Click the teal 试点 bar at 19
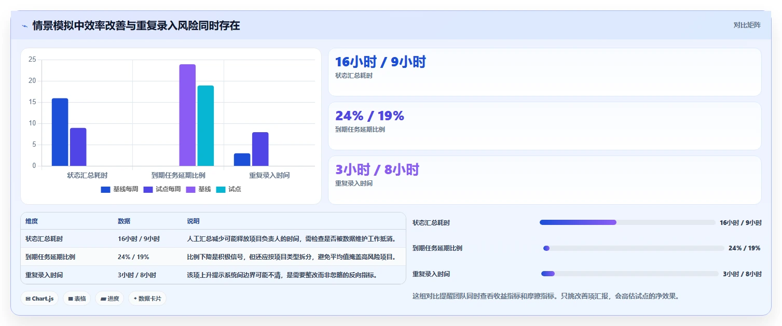 coord(205,126)
